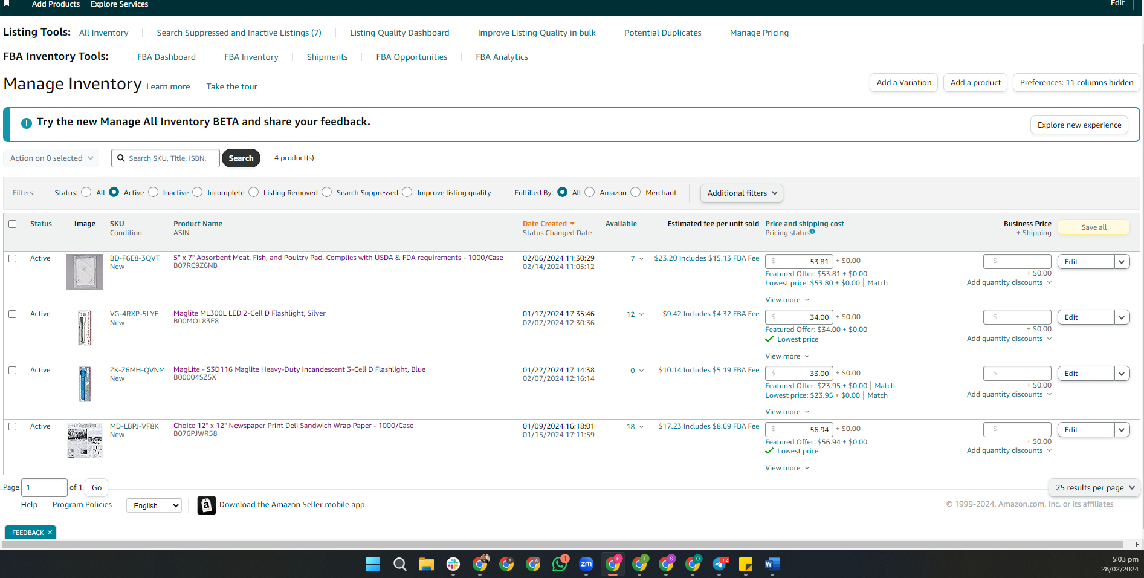Expand available quantity 7 details
This screenshot has height=578, width=1144.
click(637, 259)
